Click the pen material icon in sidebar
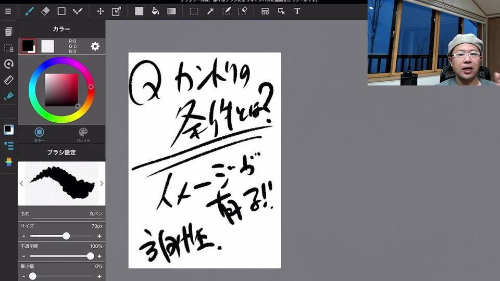The height and width of the screenshot is (281, 500). click(x=9, y=96)
